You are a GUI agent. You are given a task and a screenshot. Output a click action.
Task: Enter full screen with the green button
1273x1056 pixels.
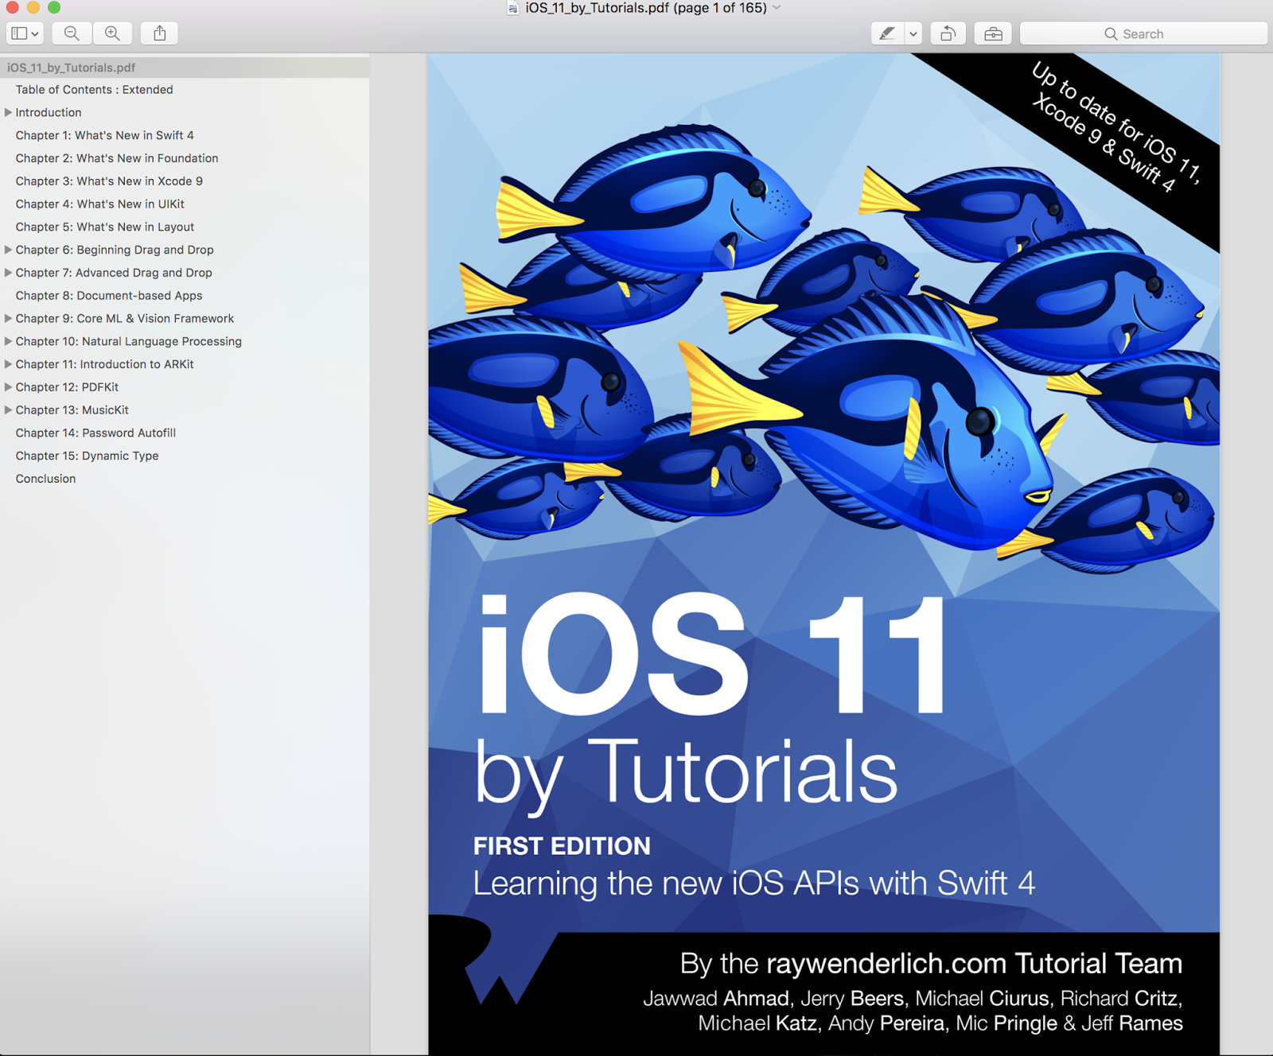(x=54, y=7)
